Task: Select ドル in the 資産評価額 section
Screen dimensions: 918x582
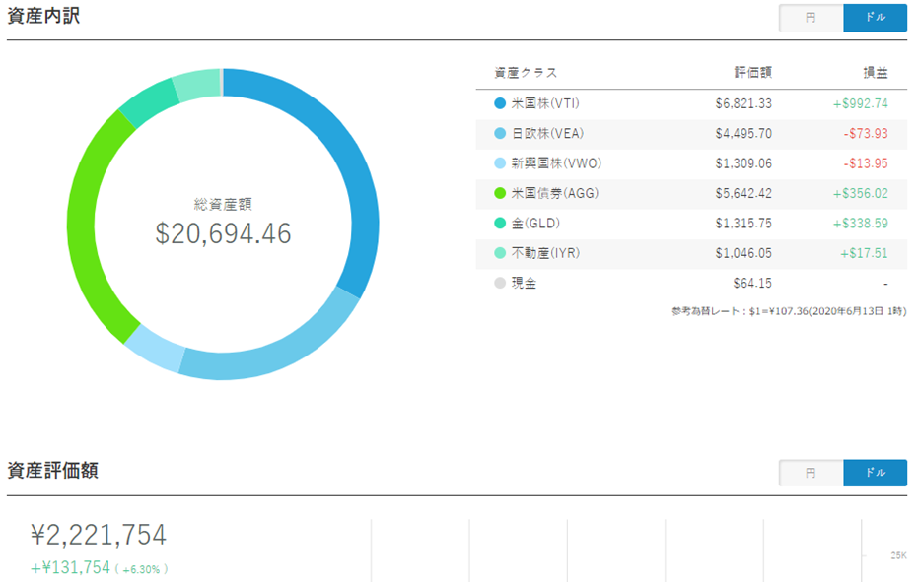Action: [x=875, y=473]
